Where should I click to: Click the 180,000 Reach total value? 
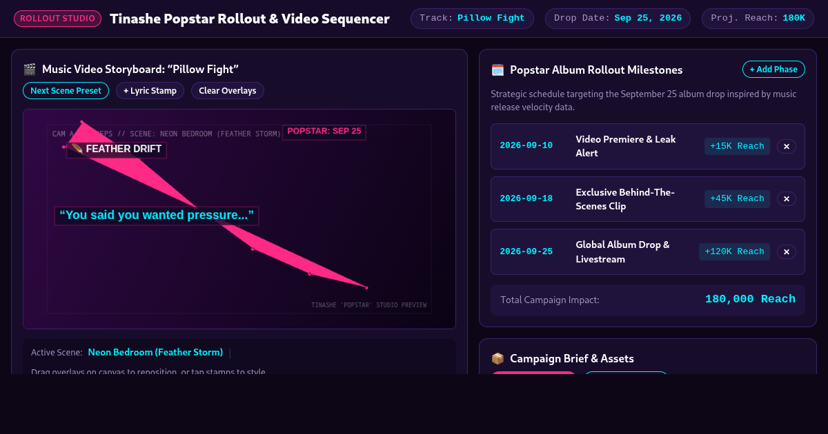750,299
